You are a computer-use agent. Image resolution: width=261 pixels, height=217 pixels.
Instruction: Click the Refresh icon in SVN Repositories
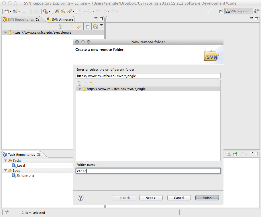pyautogui.click(x=79, y=26)
